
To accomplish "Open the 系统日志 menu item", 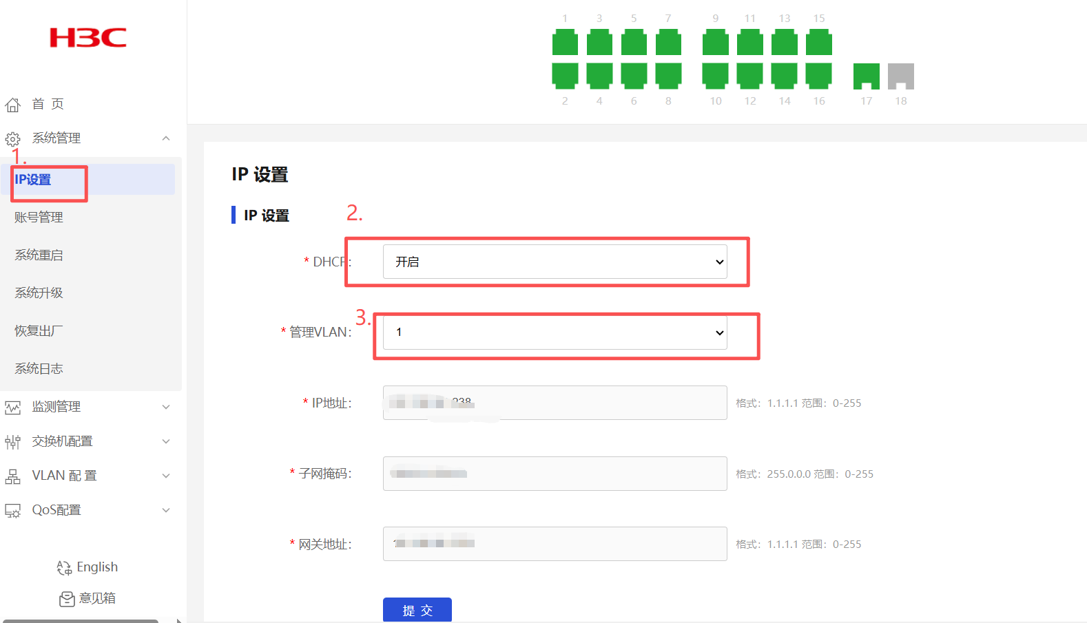I will (x=39, y=369).
